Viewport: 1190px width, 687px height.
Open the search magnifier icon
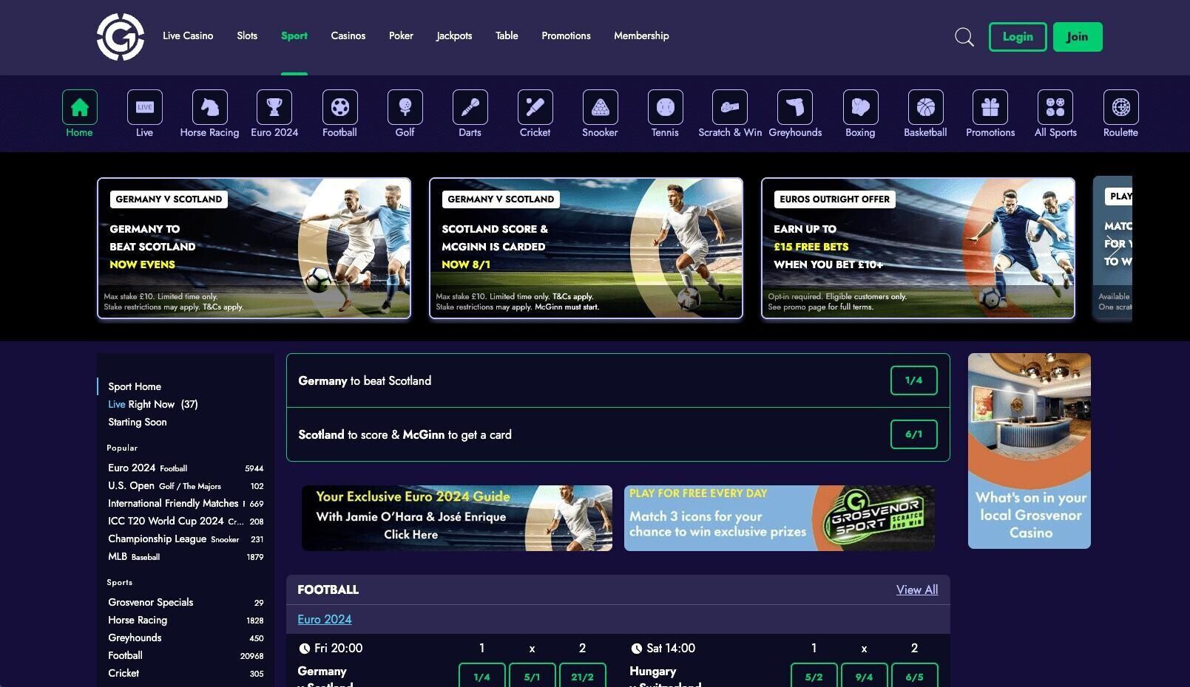click(964, 37)
